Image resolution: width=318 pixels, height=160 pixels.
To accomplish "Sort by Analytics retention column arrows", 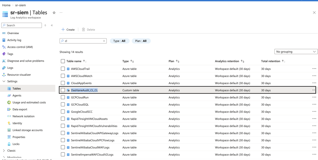I will click(243, 61).
